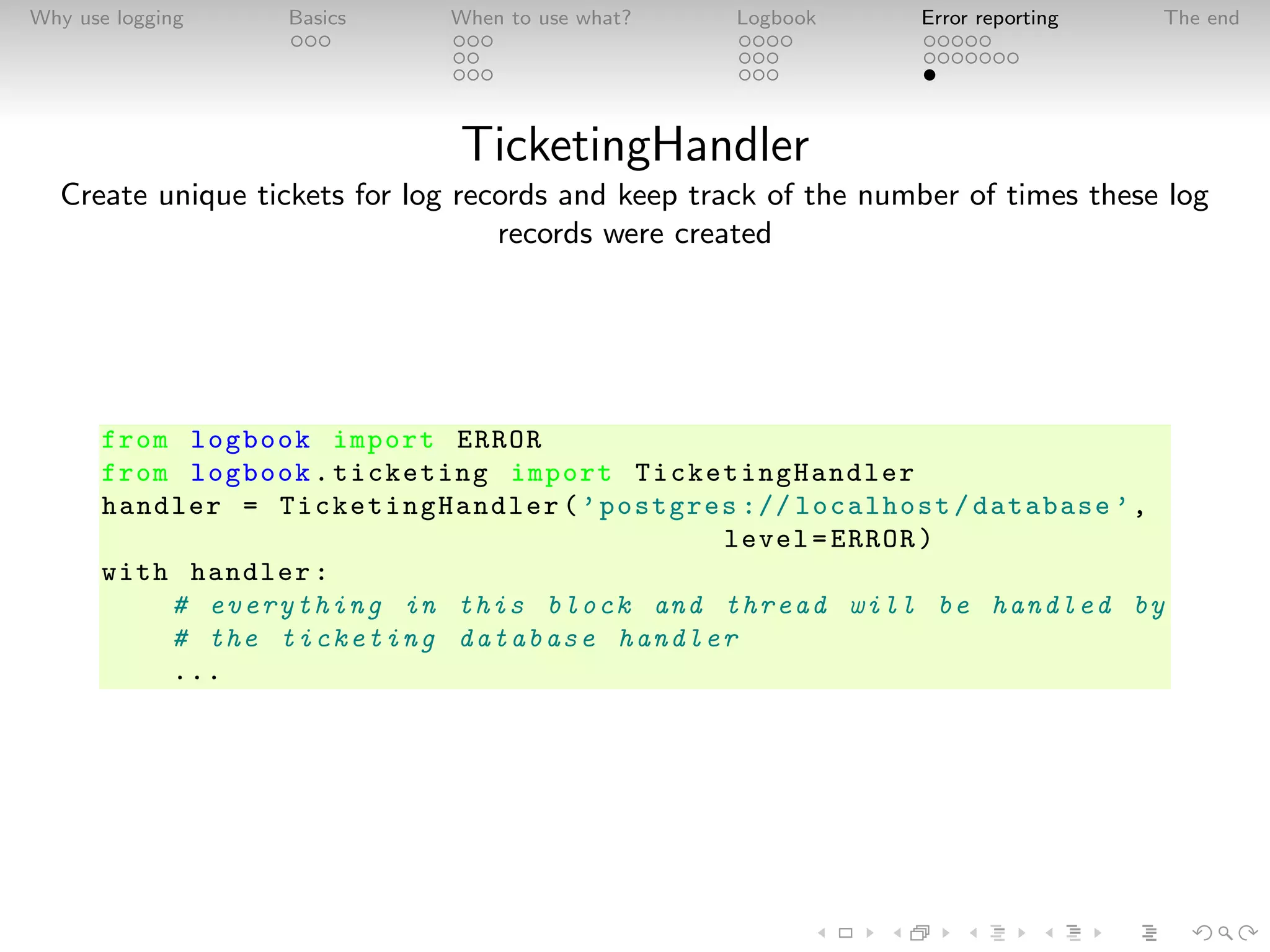
Task: Open the 'When to use what?' section
Action: 541,18
